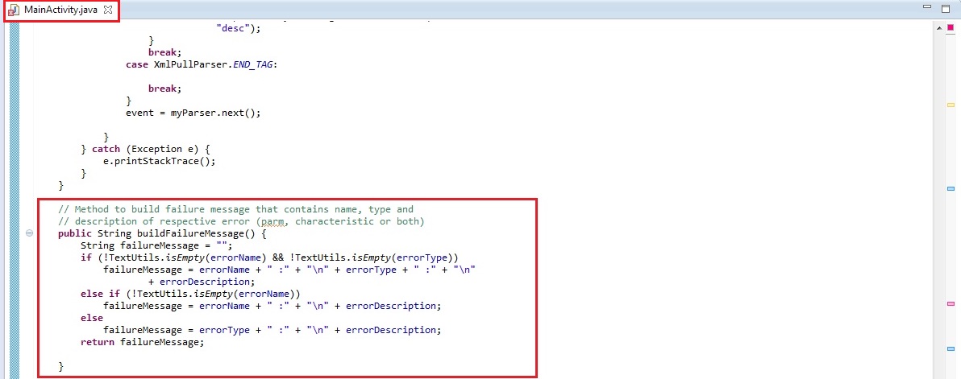Image resolution: width=961 pixels, height=379 pixels.
Task: Click the scrollbar up arrow
Action: click(937, 27)
